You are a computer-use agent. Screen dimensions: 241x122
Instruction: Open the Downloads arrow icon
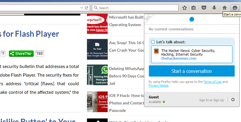click(214, 8)
